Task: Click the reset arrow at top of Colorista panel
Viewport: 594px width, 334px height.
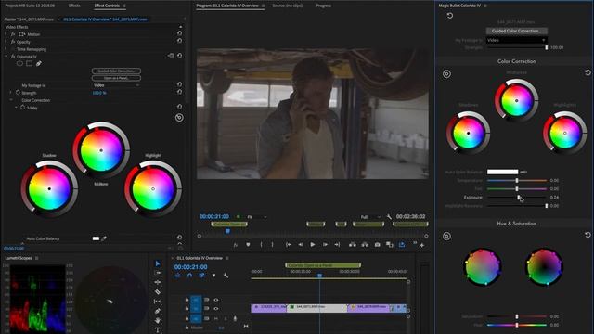Action: (449, 16)
